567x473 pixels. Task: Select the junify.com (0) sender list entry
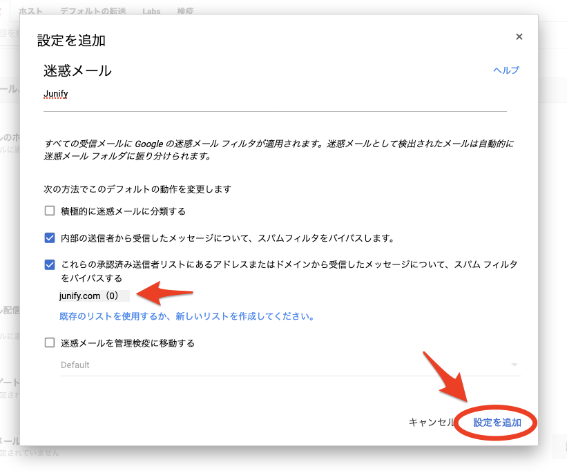point(90,296)
